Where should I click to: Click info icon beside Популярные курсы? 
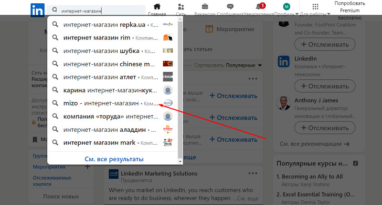[x=355, y=163]
